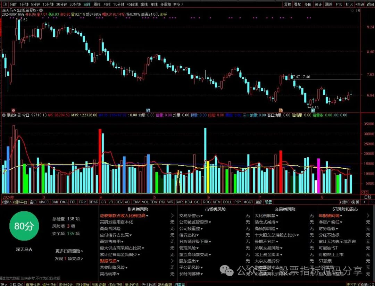Screen dimensions: 375x286
Task: Select the RSI indicator tab
Action: tap(162, 202)
